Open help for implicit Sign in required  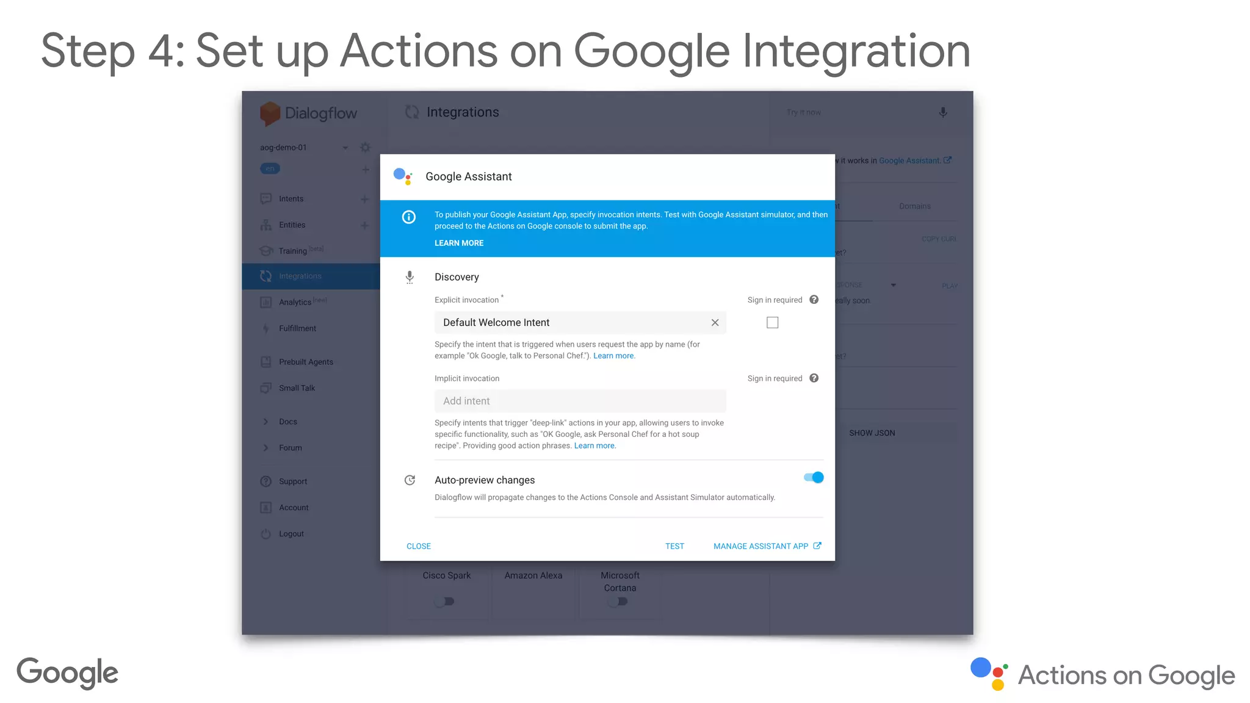[x=814, y=378]
